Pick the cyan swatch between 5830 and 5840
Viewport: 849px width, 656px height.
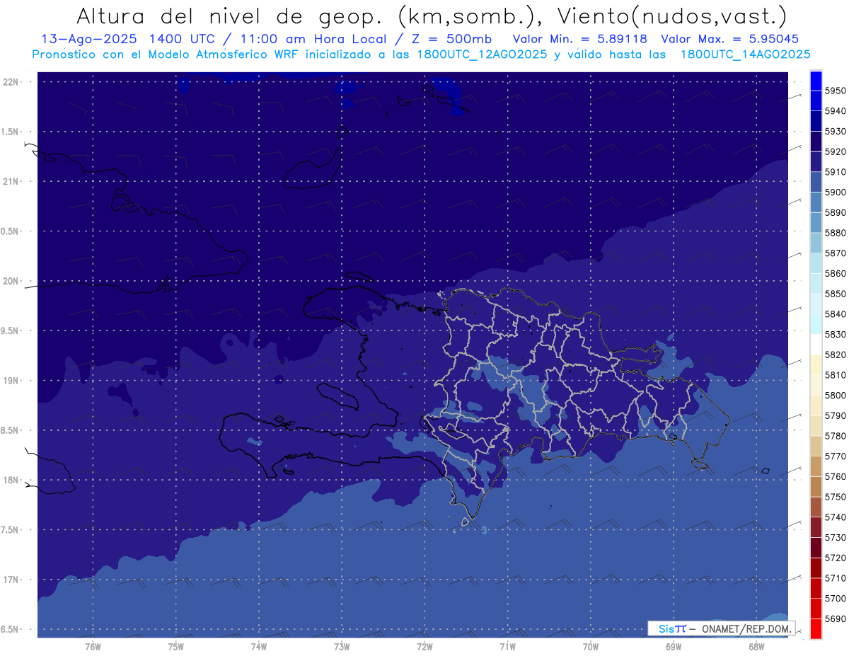(816, 324)
